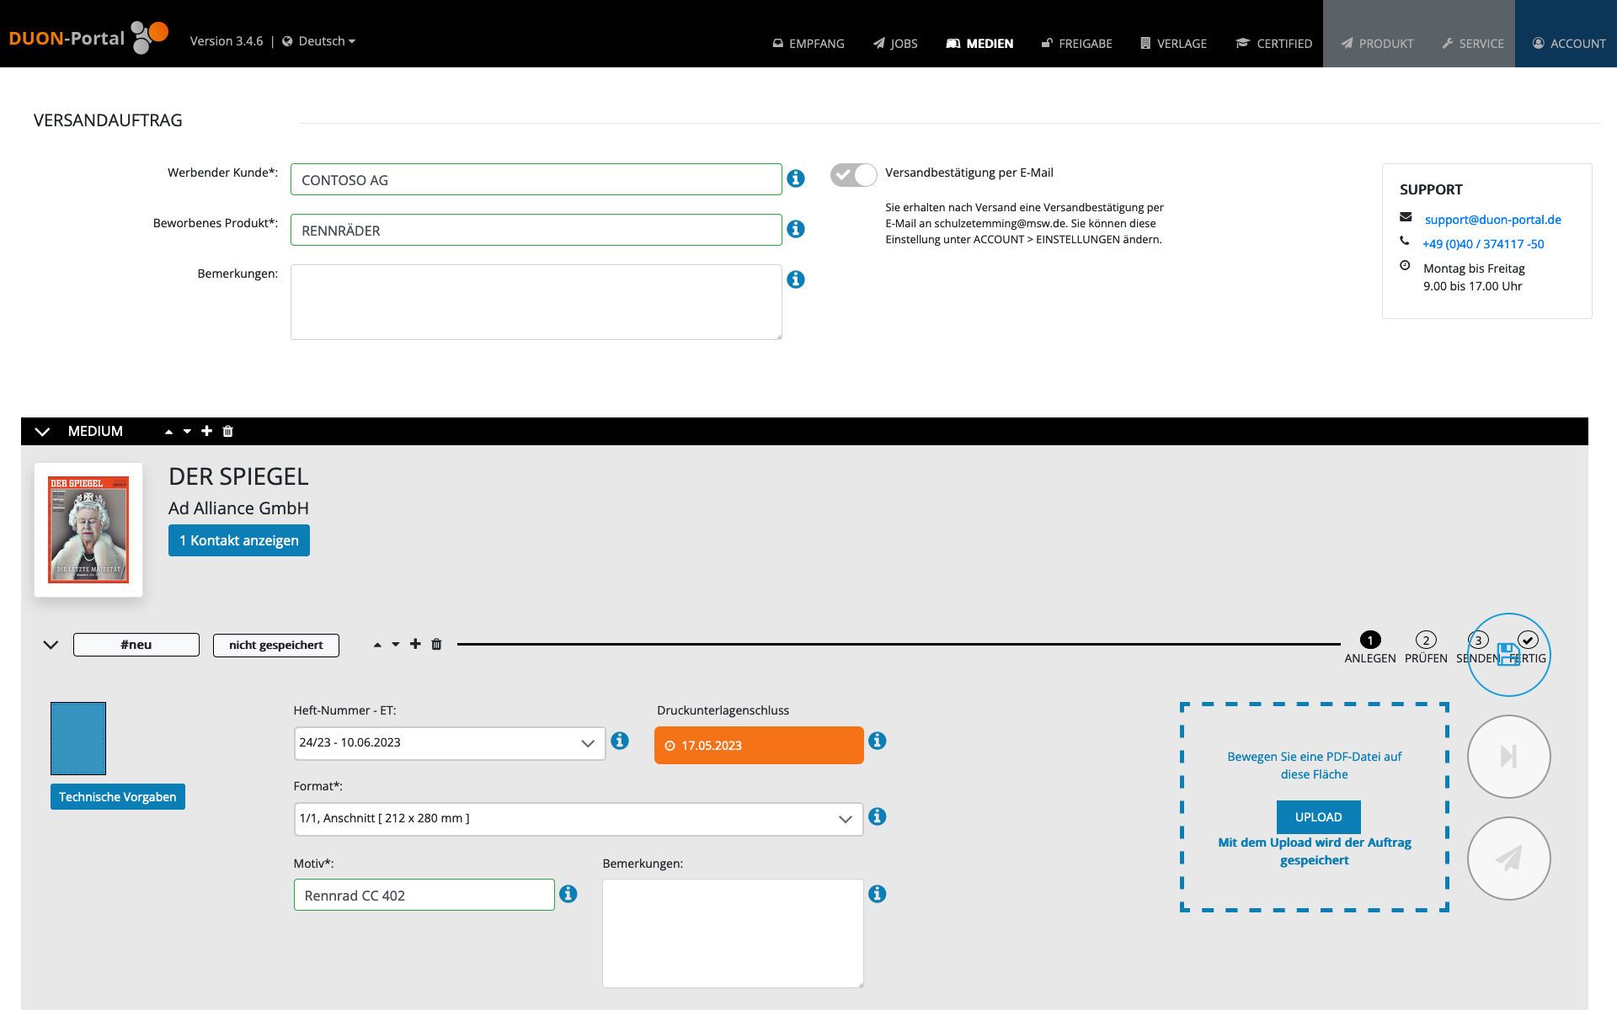1617x1010 pixels.
Task: Move #neu job row up
Action: point(377,645)
